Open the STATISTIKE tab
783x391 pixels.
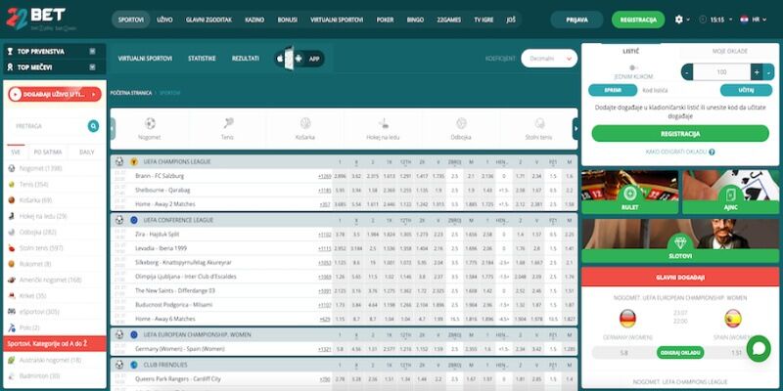click(202, 59)
